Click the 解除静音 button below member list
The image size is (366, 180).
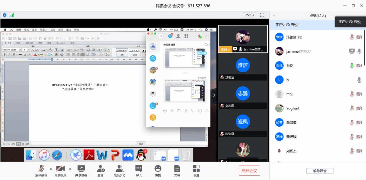pyautogui.click(x=320, y=171)
